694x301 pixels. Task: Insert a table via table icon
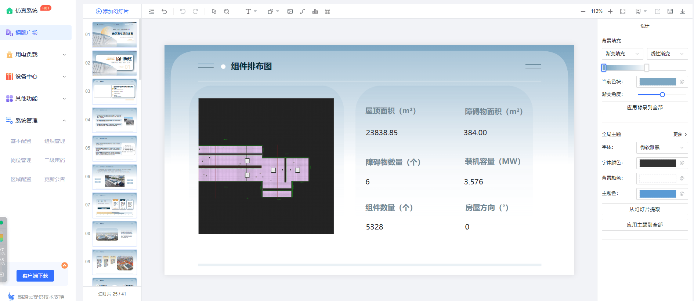tap(328, 11)
